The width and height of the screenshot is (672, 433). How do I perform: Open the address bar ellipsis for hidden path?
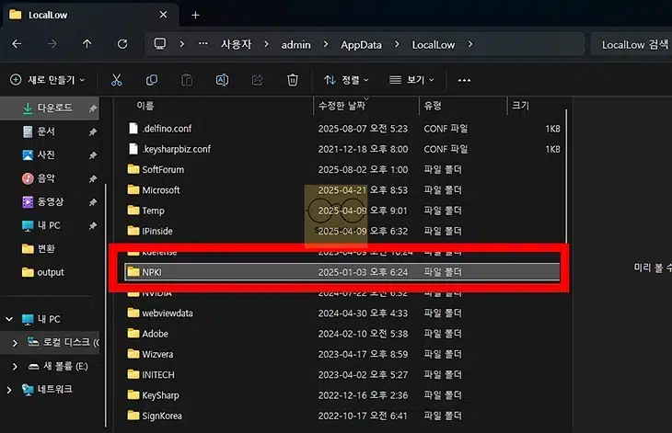[203, 43]
